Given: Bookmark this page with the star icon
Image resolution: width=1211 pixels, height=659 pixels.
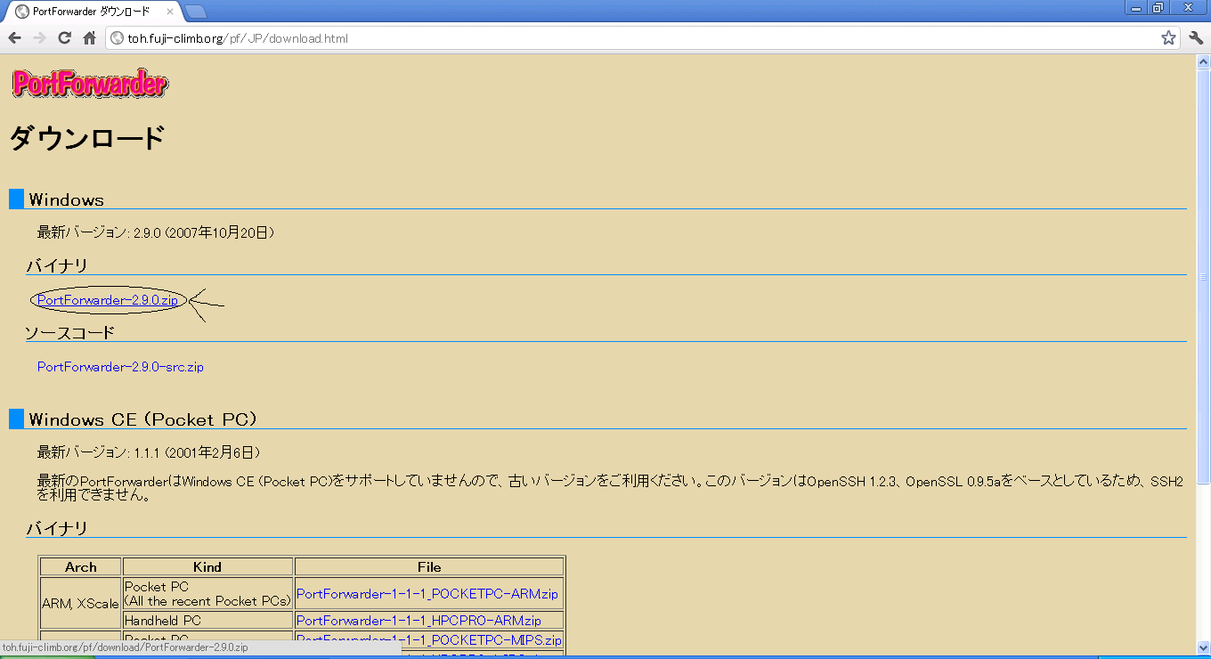Looking at the screenshot, I should [1168, 38].
